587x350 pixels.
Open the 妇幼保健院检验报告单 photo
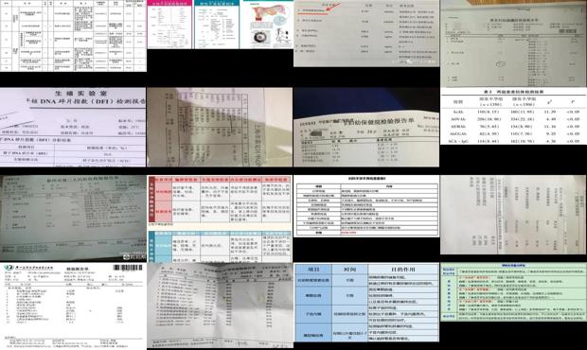[x=366, y=127]
